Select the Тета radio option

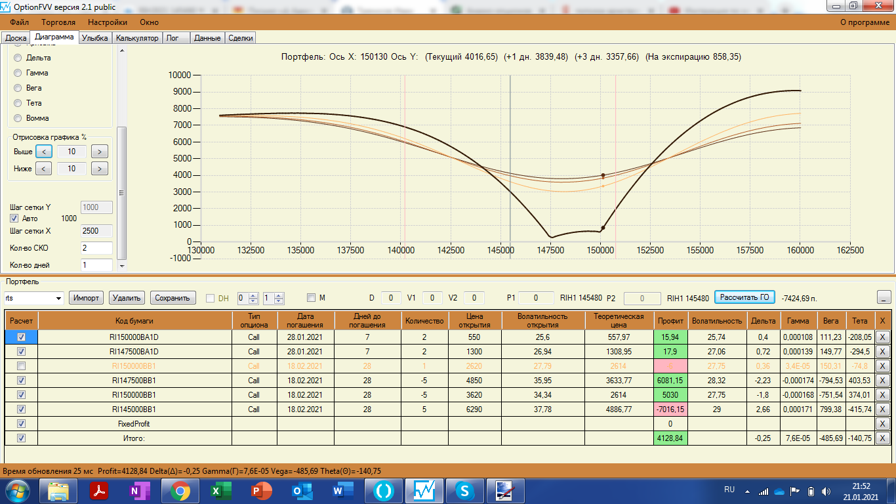[18, 103]
